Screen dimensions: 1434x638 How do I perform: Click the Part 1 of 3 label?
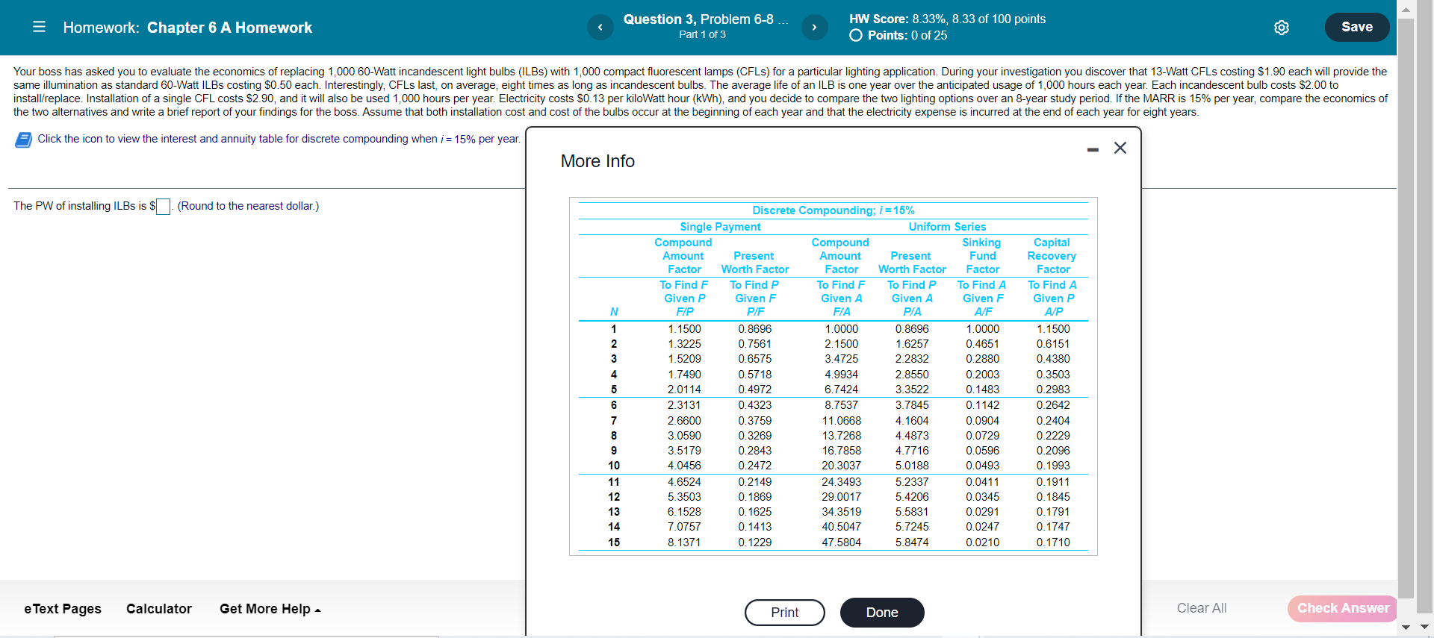[702, 34]
